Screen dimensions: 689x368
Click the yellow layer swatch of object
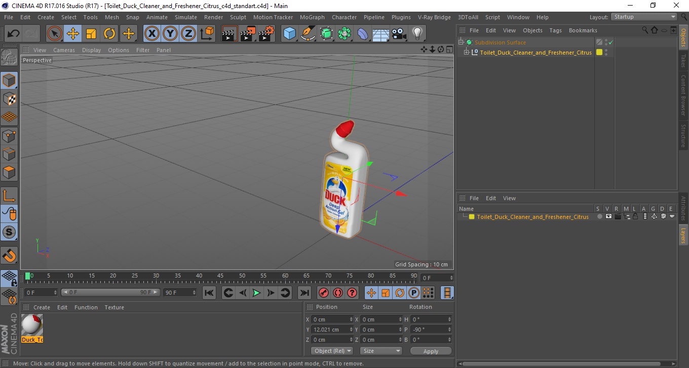pyautogui.click(x=599, y=53)
